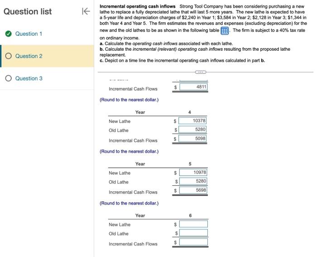Click Year 4 Incremental Cash Flows field 5098
Screen dimensions: 317x257
click(192, 138)
